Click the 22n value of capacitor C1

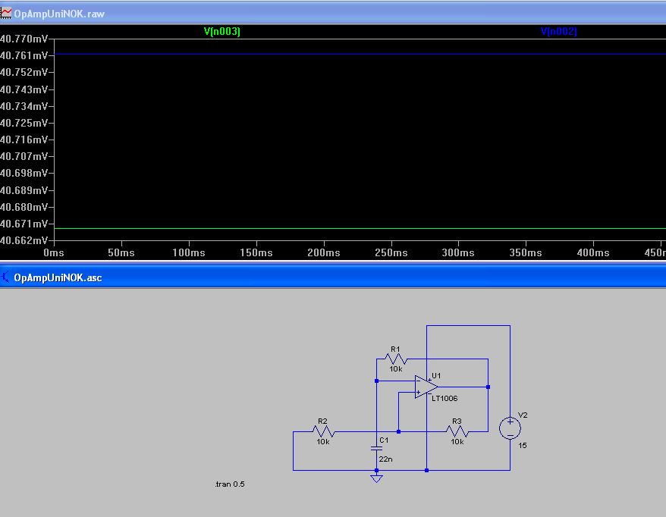[385, 459]
